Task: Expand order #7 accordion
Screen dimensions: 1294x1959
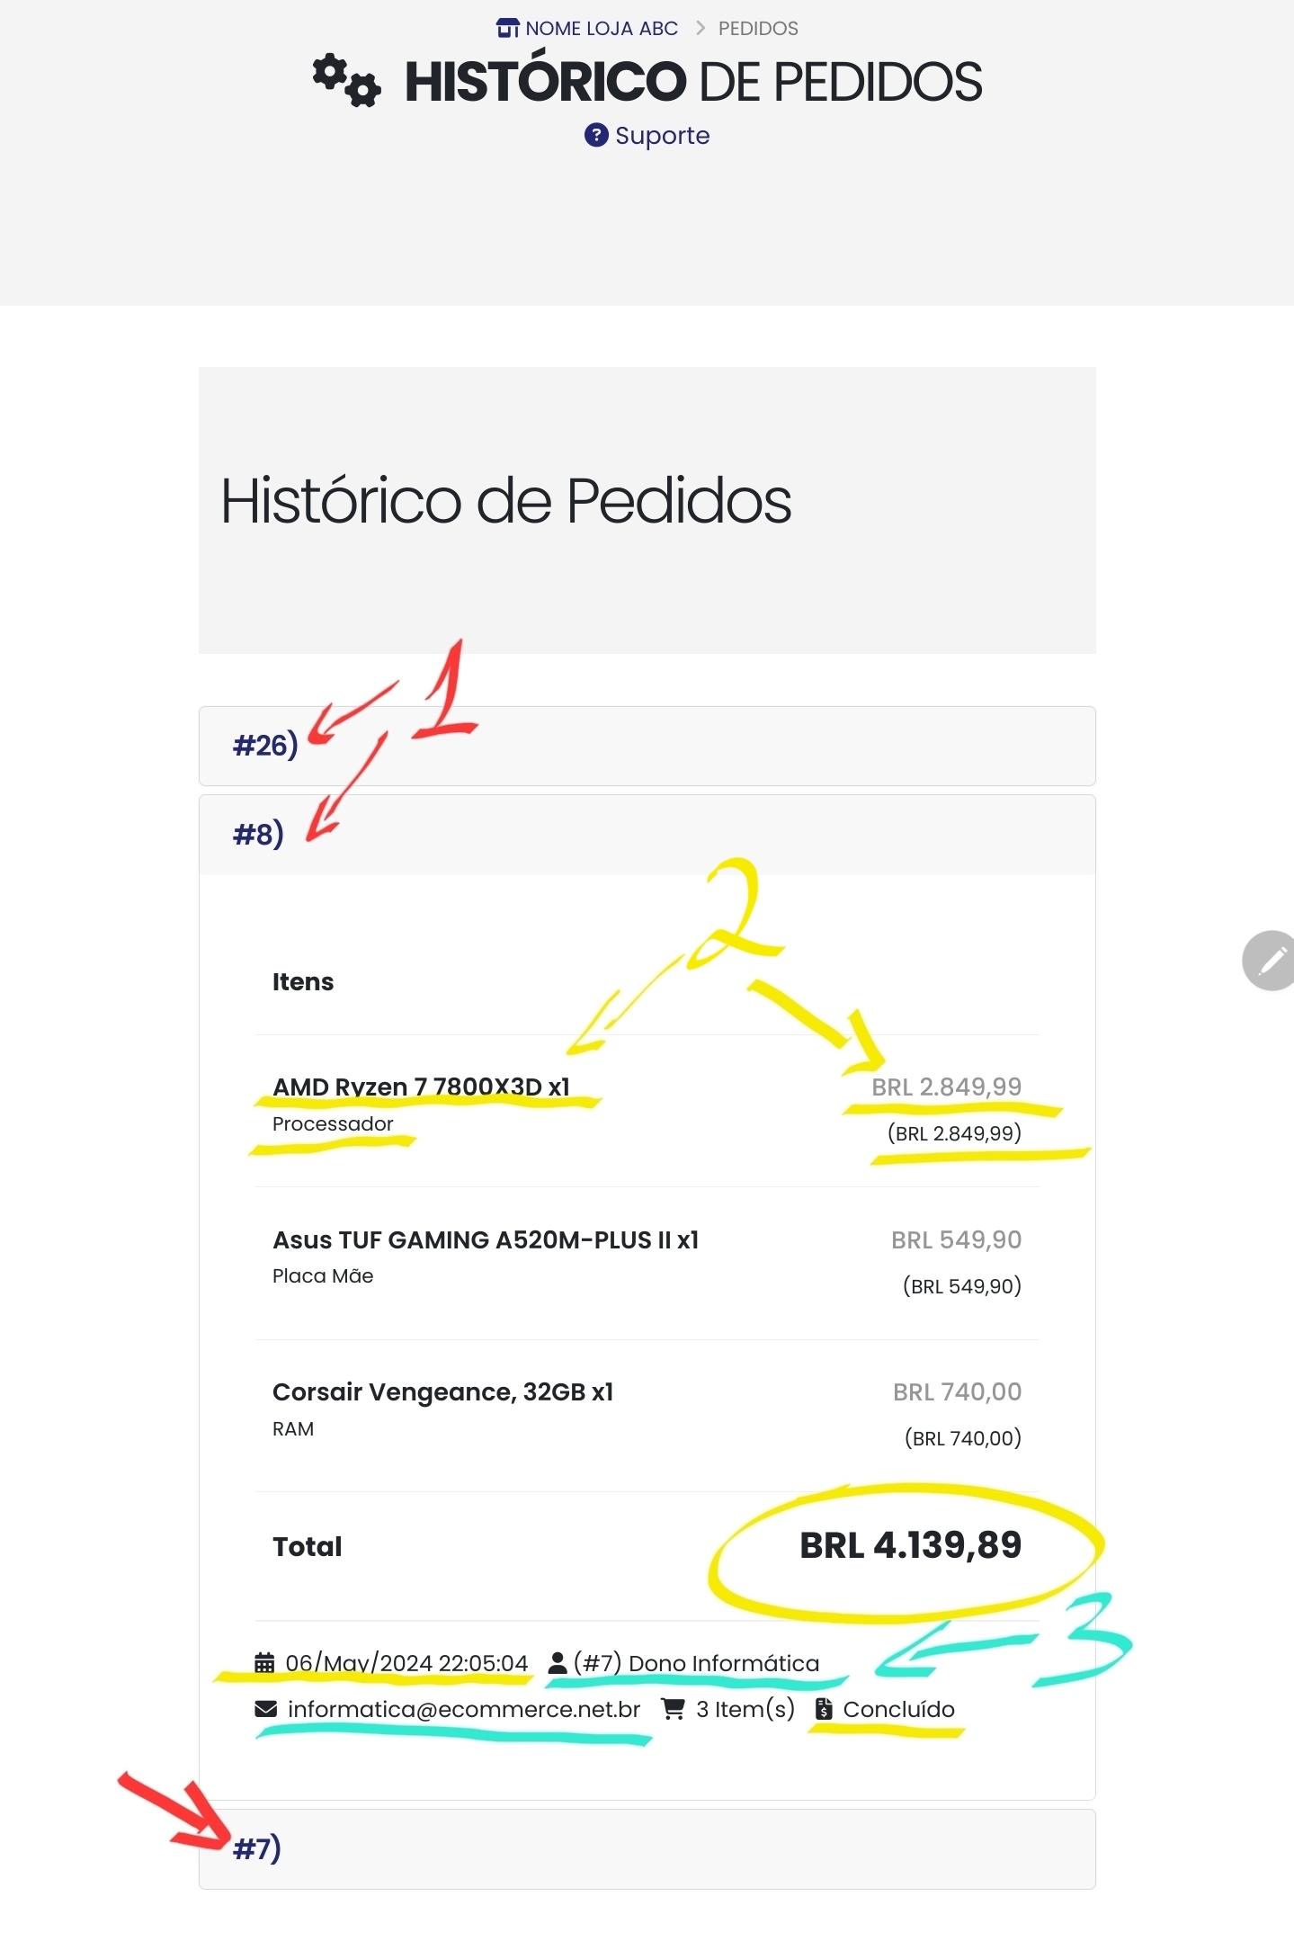Action: (x=647, y=1848)
